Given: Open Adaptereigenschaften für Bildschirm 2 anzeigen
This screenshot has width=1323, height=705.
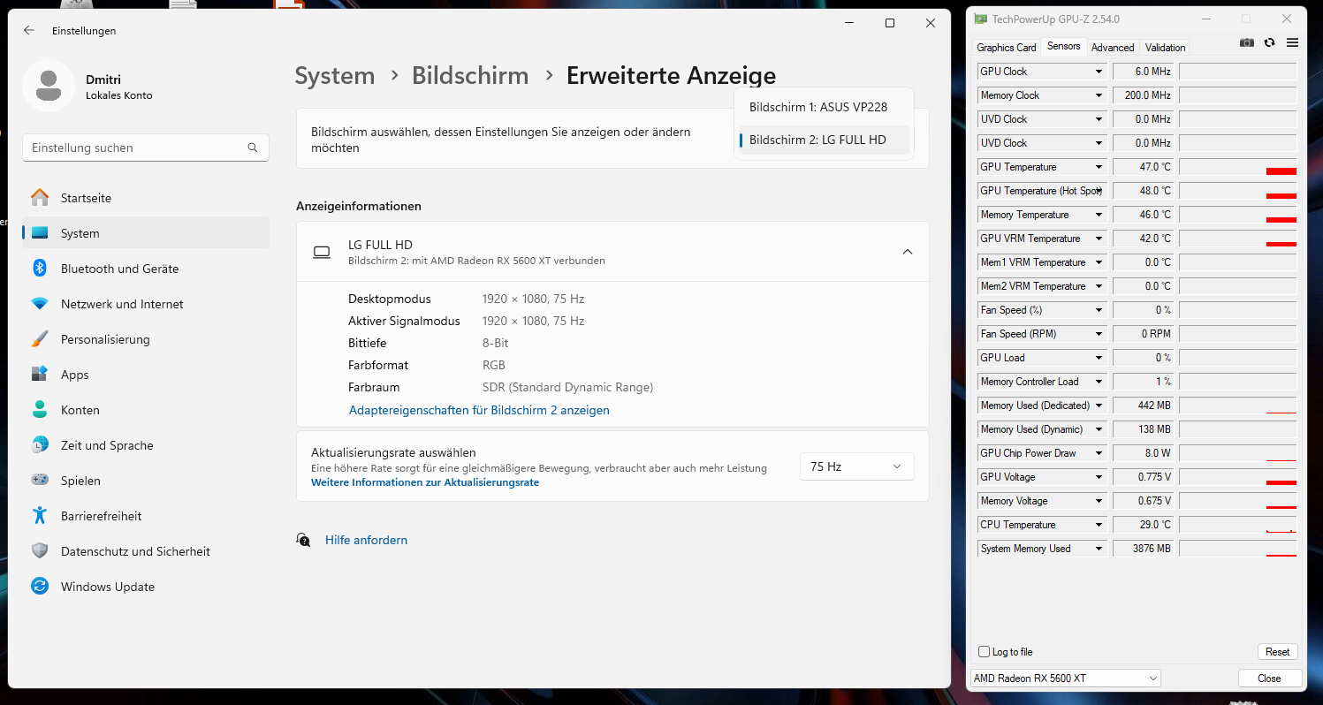Looking at the screenshot, I should pyautogui.click(x=479, y=410).
